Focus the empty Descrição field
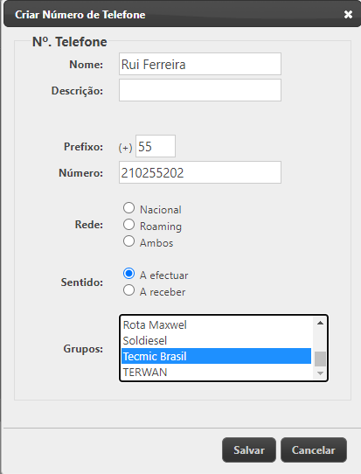 200,90
